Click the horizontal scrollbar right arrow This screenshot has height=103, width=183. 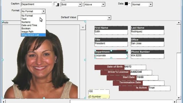tap(175, 102)
